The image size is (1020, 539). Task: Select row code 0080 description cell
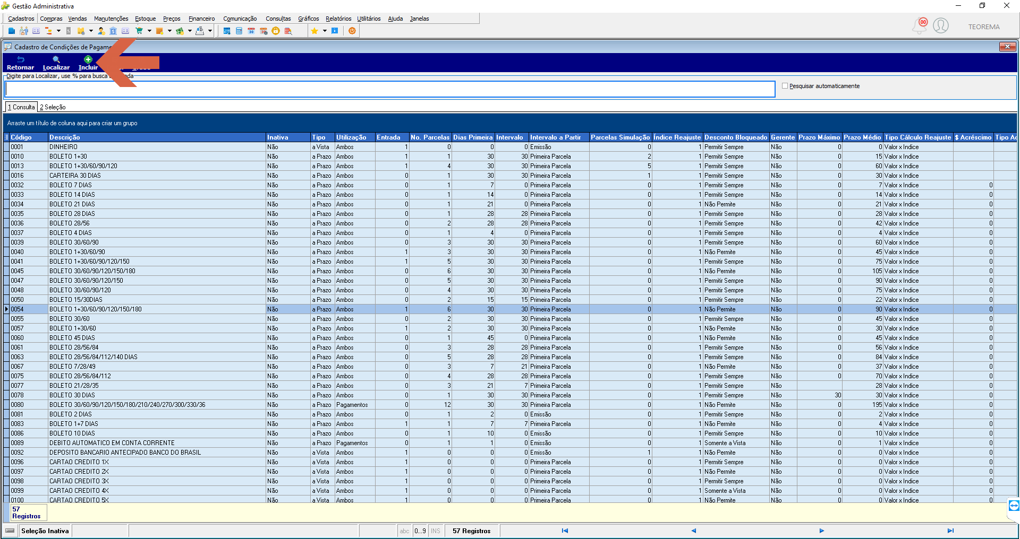coord(157,405)
